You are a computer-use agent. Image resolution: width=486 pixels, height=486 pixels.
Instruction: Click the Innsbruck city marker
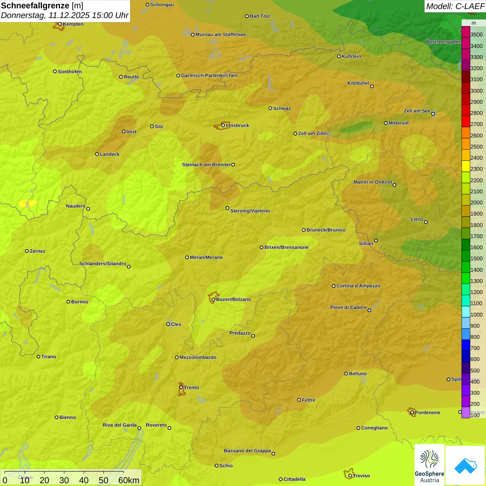point(223,125)
